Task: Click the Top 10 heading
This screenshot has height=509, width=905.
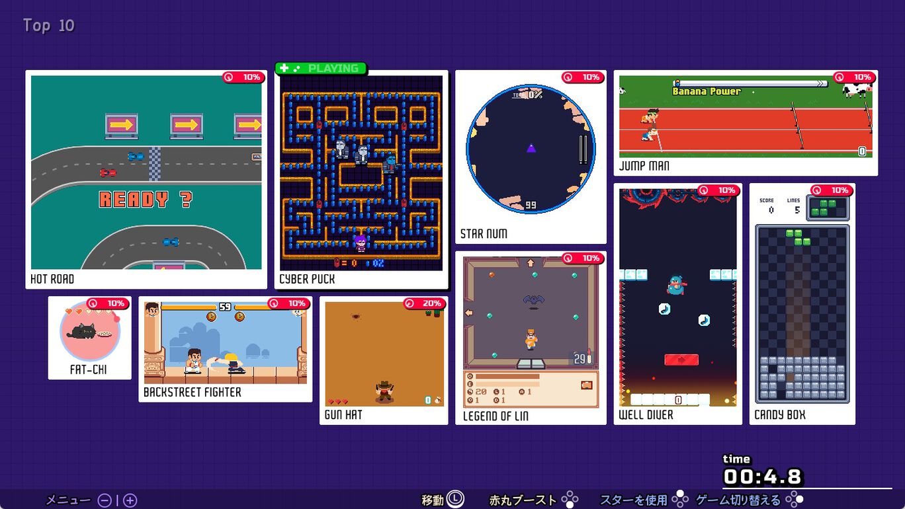Action: point(49,26)
